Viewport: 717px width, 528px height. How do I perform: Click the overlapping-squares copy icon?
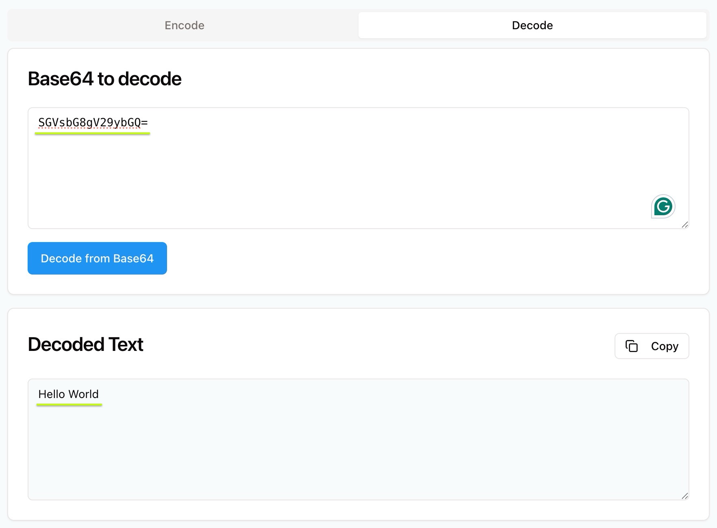tap(631, 346)
